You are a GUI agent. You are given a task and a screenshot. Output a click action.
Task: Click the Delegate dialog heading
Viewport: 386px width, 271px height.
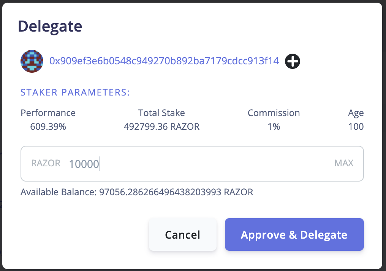(x=50, y=26)
